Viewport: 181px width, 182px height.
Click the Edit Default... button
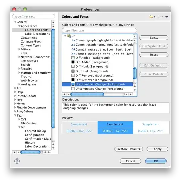[154, 65]
